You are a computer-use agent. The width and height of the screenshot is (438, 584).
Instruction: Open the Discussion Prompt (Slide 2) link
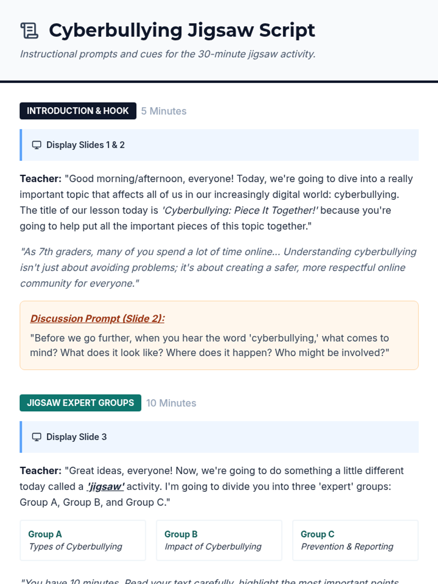pyautogui.click(x=97, y=319)
